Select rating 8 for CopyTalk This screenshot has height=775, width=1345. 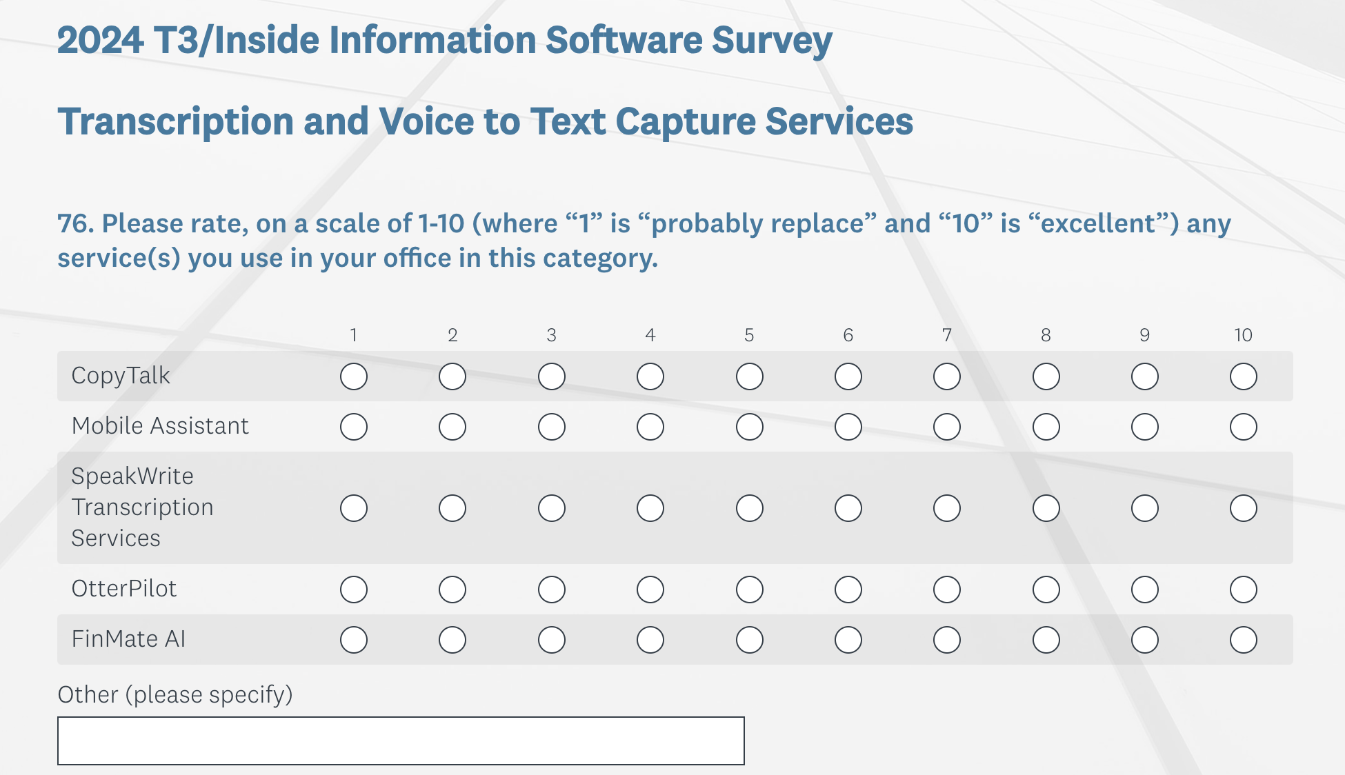(1046, 376)
